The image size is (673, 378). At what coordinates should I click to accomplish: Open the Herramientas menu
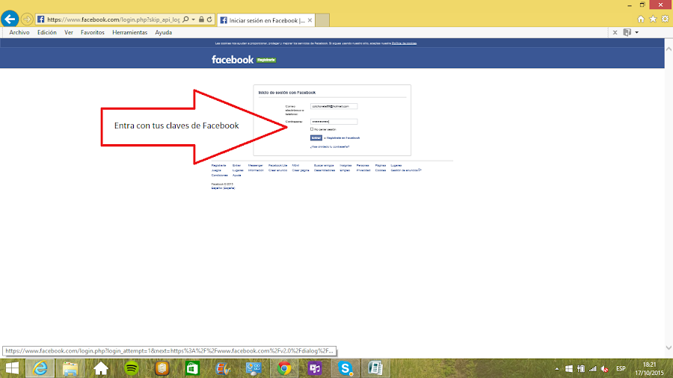(129, 33)
